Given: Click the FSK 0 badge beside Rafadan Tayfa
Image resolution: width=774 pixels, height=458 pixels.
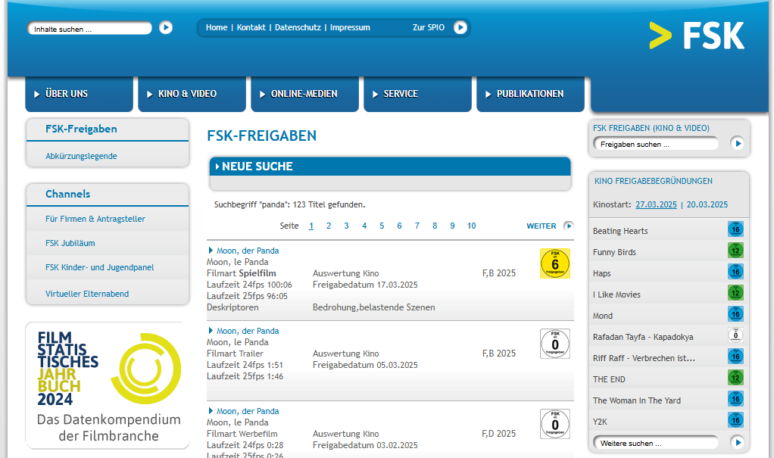Looking at the screenshot, I should [x=735, y=335].
